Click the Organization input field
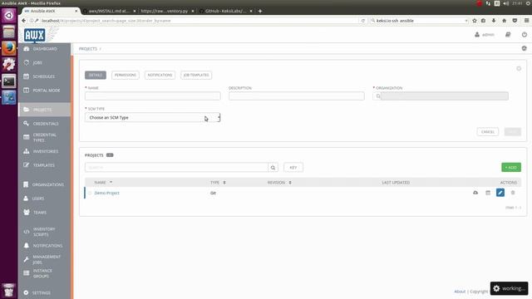 (445, 96)
